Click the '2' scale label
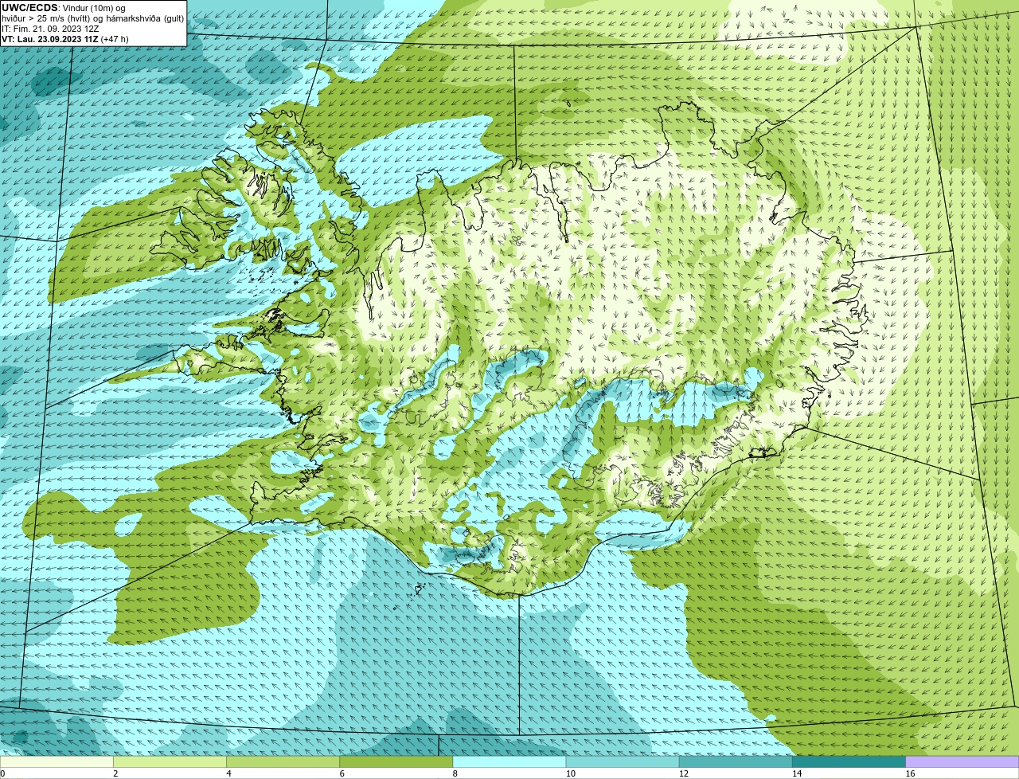Viewport: 1019px width, 779px height. pyautogui.click(x=115, y=773)
